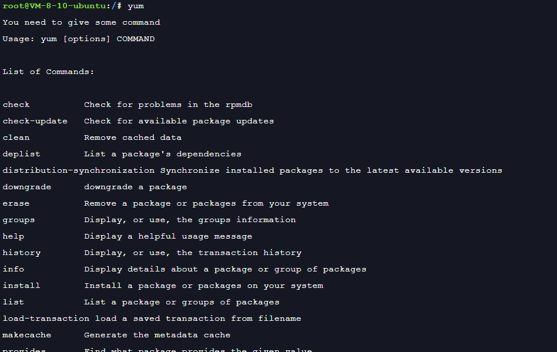Click the 'install' command name

(x=22, y=286)
